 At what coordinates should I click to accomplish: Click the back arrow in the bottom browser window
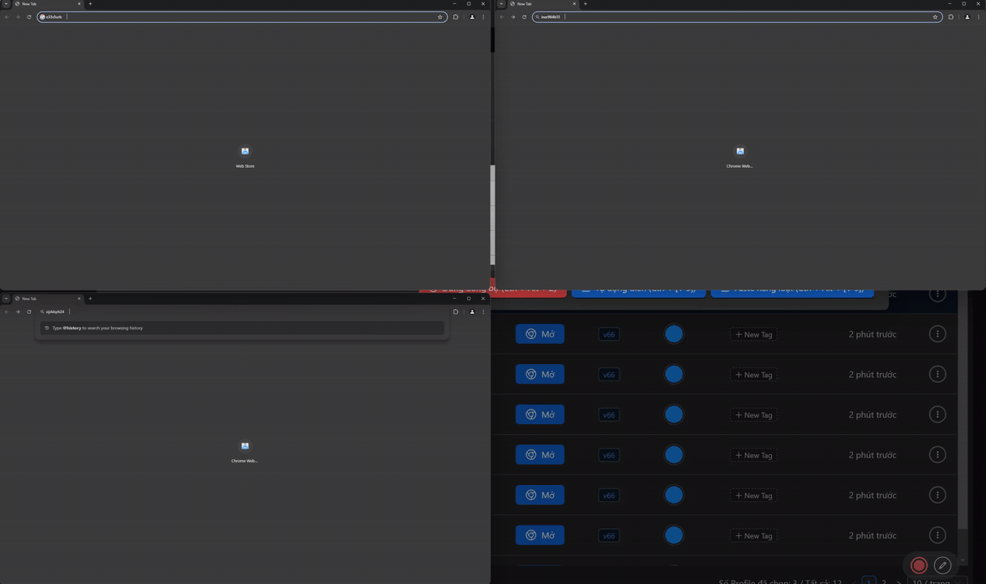pyautogui.click(x=6, y=311)
